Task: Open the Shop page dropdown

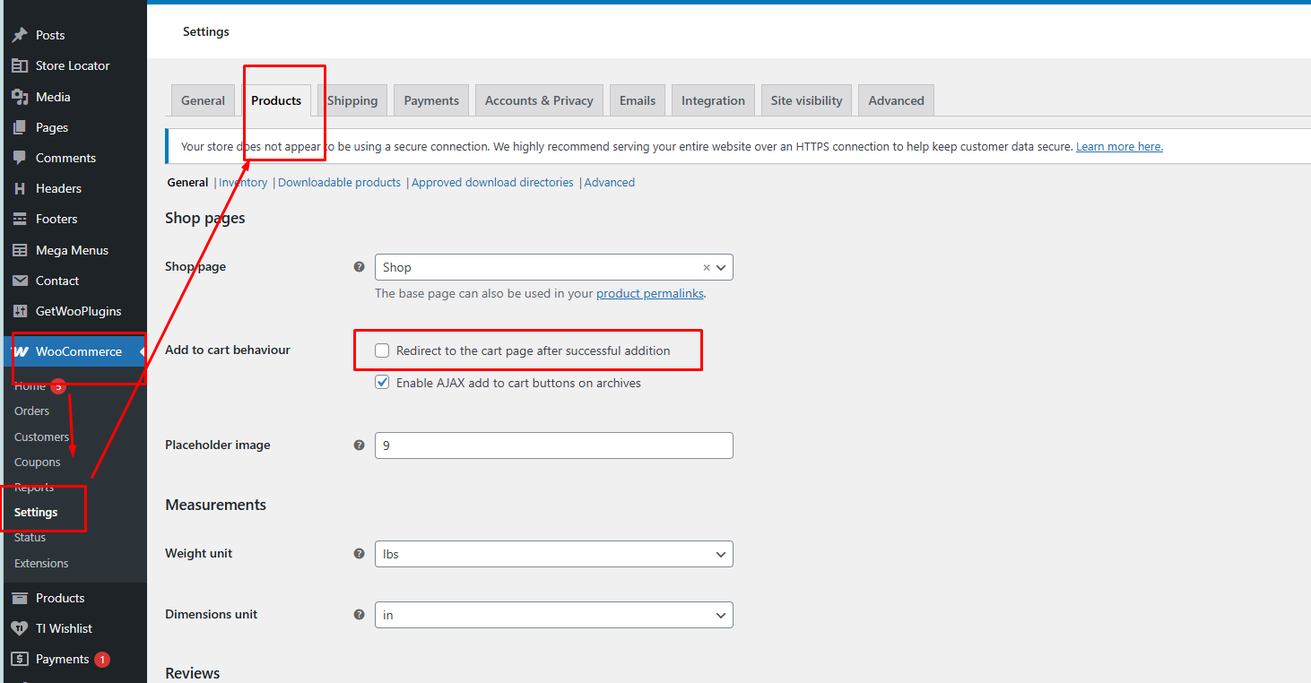Action: point(553,267)
